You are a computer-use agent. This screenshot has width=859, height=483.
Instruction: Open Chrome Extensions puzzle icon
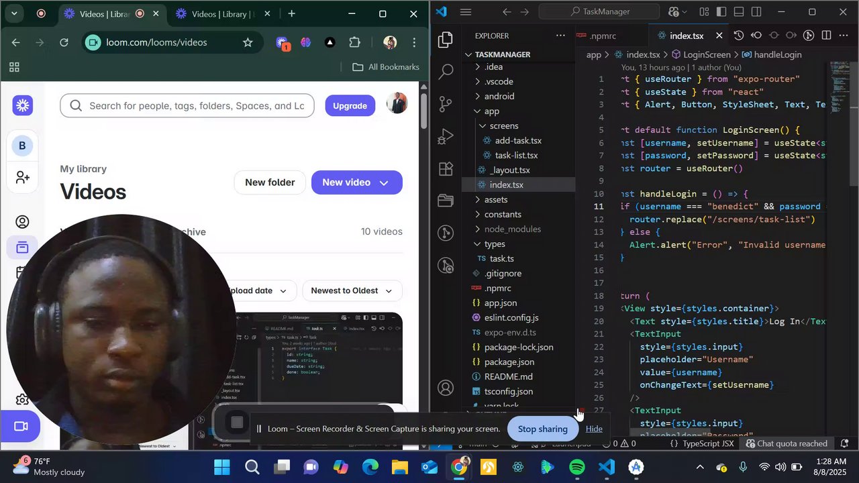click(x=354, y=42)
